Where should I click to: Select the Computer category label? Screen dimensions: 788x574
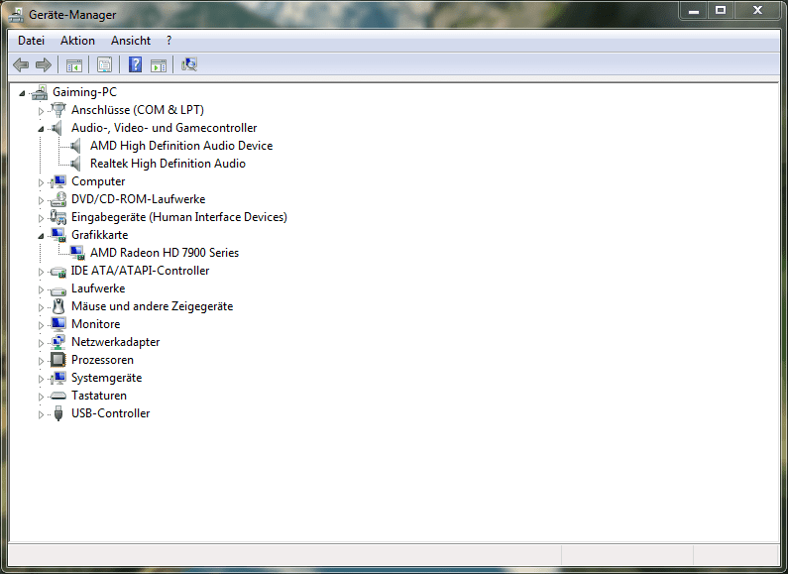click(x=98, y=181)
